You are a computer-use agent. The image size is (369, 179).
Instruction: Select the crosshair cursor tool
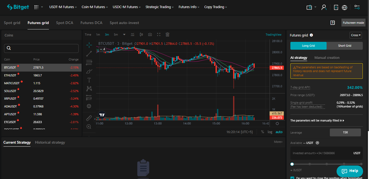click(x=89, y=45)
